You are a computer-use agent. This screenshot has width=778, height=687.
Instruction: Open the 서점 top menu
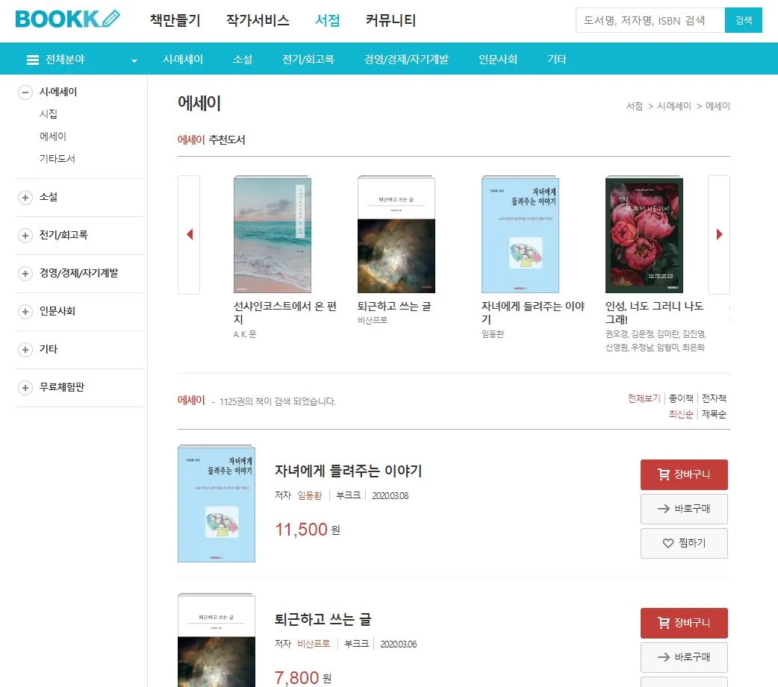tap(328, 20)
